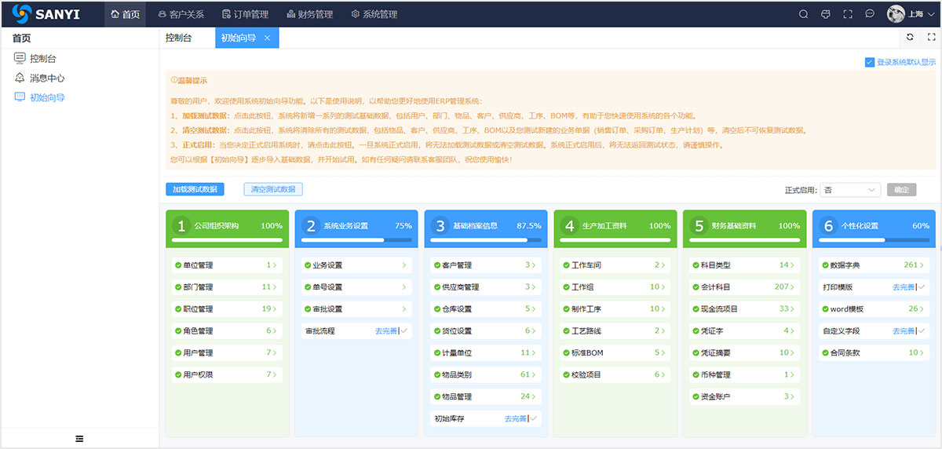Open the 正式启用 dropdown
This screenshot has height=449, width=942.
[x=850, y=190]
